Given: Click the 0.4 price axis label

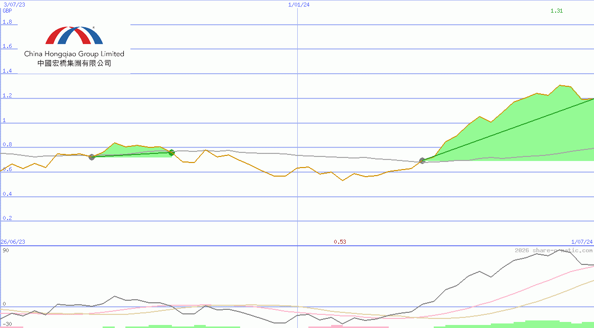Looking at the screenshot, I should (7, 194).
